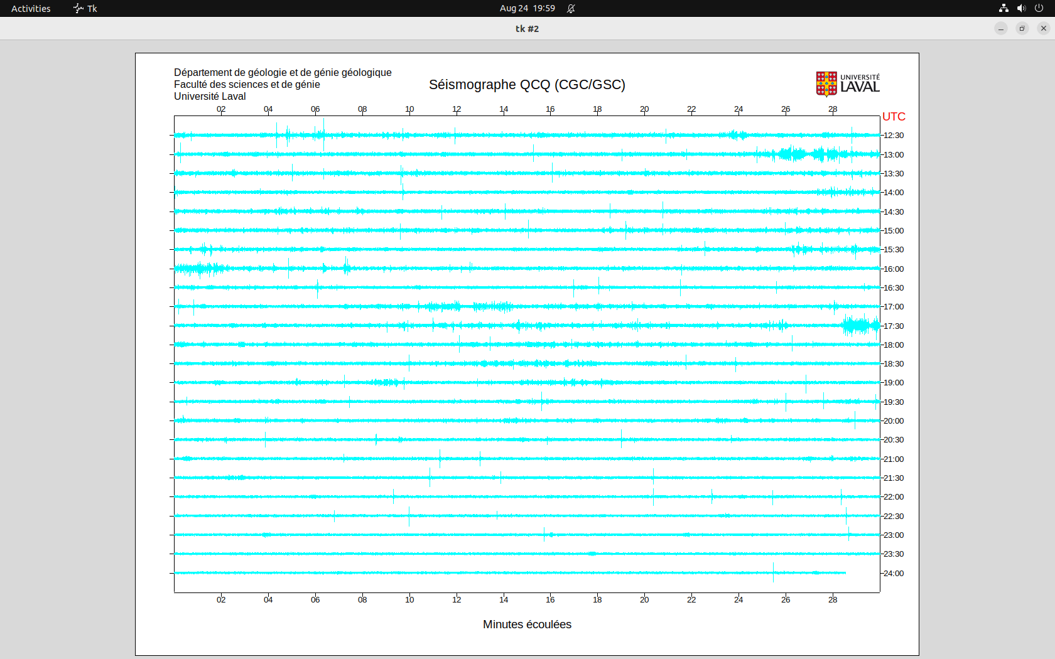Click the 13:30 time label
The width and height of the screenshot is (1055, 659).
click(x=894, y=174)
